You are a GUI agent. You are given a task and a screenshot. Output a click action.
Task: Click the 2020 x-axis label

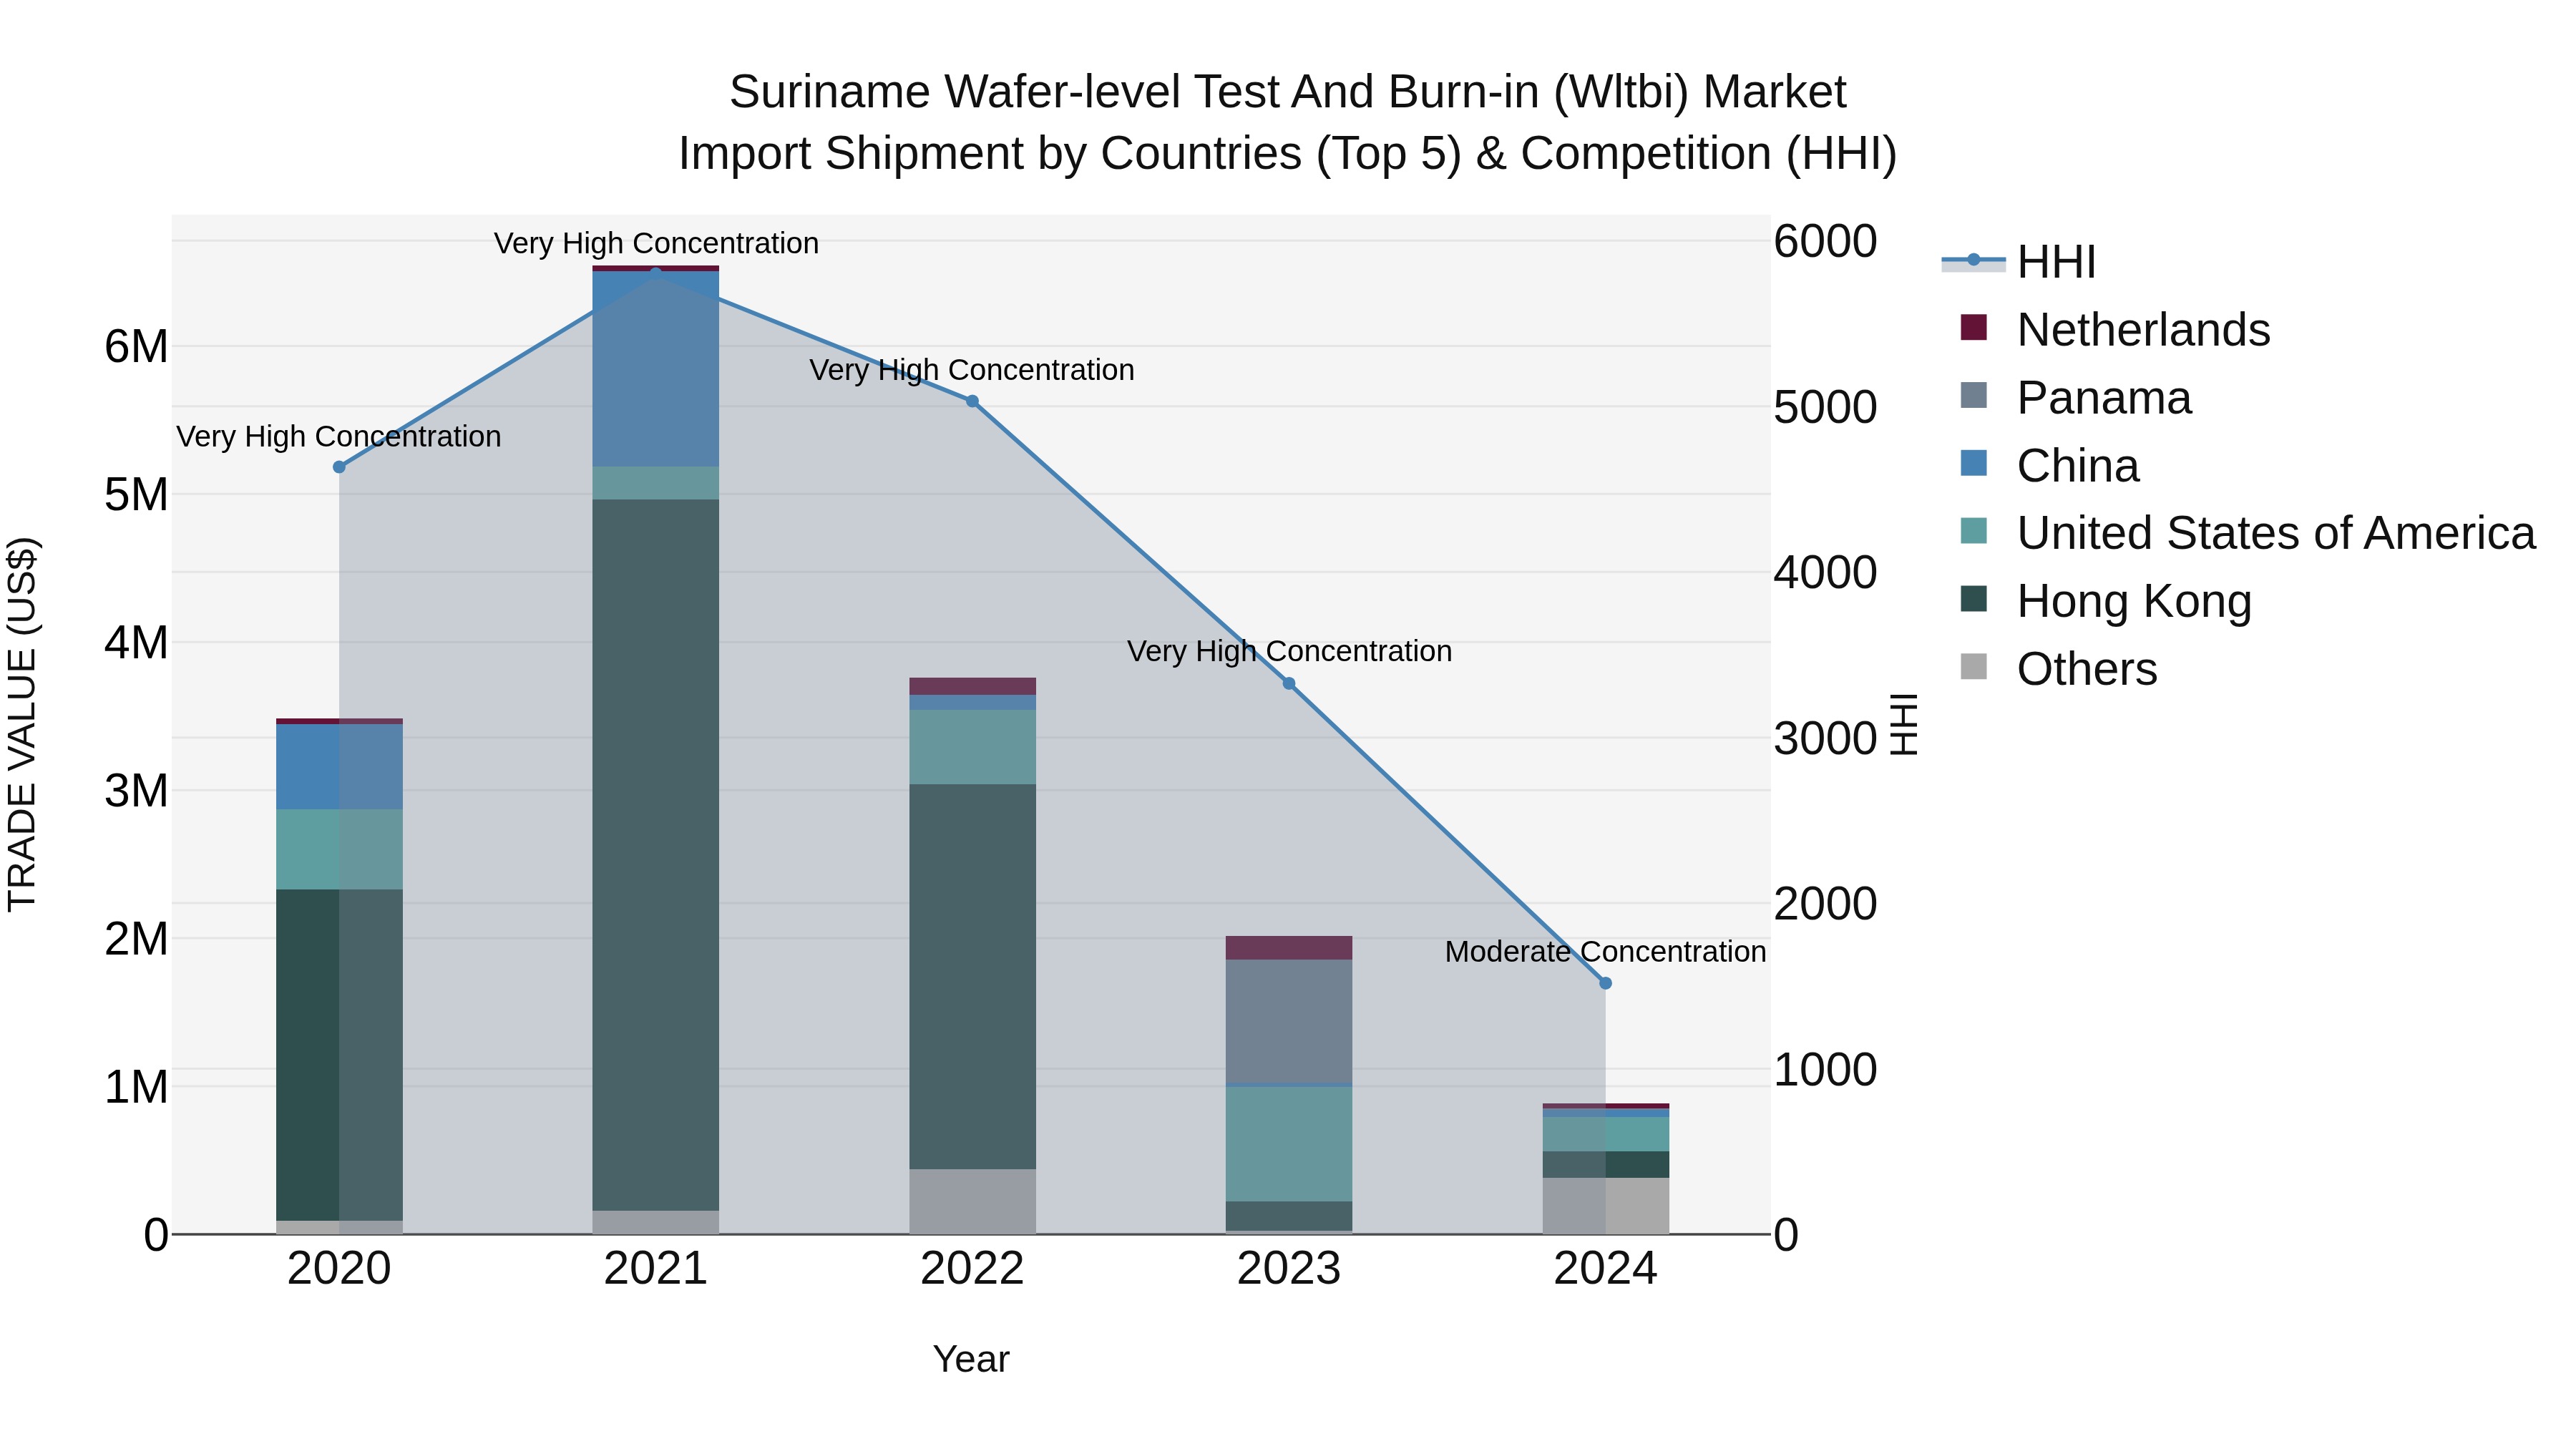point(339,1269)
